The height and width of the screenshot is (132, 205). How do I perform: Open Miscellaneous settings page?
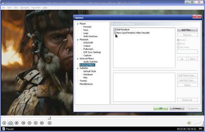coord(86,84)
